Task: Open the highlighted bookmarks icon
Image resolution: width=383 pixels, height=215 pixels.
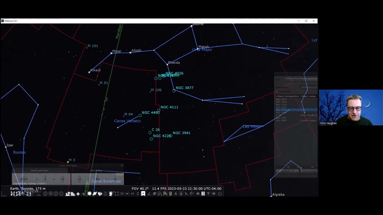Action: coord(143,193)
